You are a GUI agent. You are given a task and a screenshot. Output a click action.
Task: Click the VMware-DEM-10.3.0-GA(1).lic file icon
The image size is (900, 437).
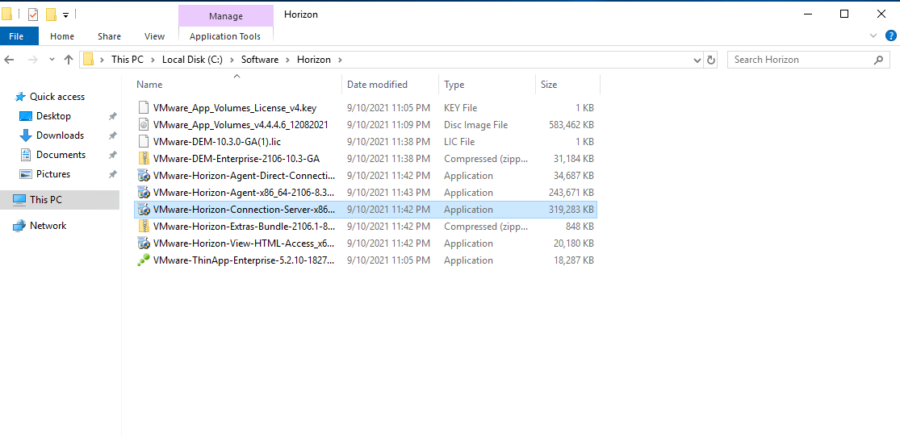tap(144, 142)
